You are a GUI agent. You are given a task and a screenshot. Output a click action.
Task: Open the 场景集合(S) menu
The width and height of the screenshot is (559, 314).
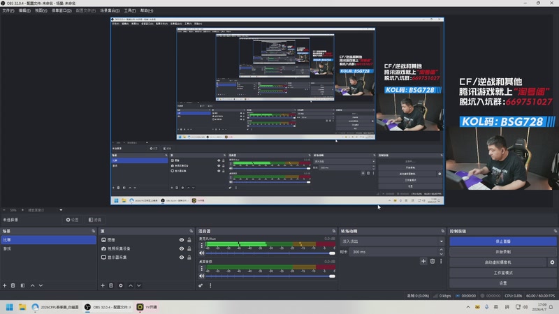pyautogui.click(x=110, y=10)
